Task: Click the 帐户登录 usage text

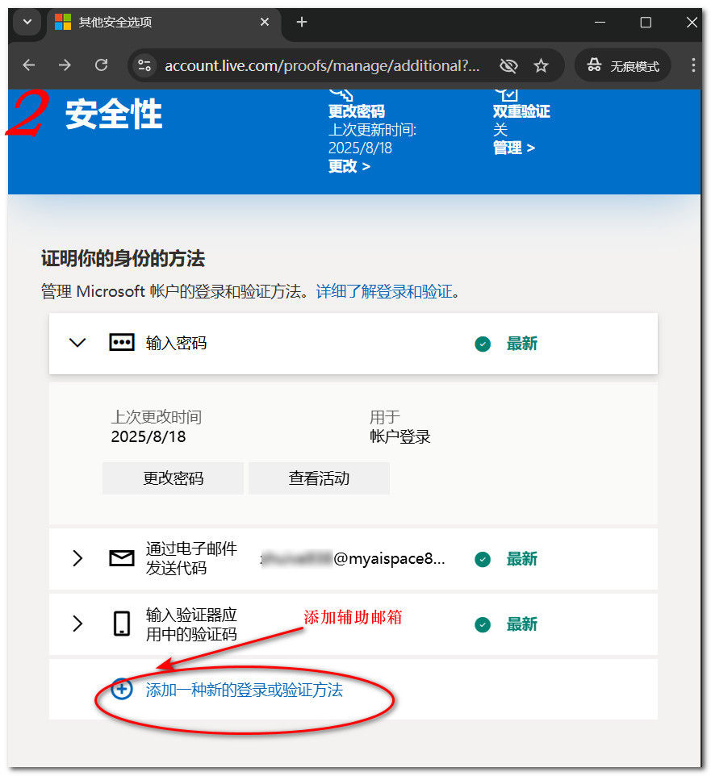Action: pyautogui.click(x=400, y=436)
